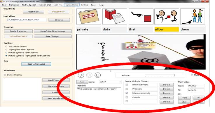Click the pause button under the video
Image resolution: width=215 pixels, height=113 pixels.
point(89,75)
